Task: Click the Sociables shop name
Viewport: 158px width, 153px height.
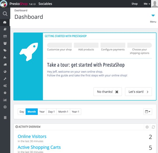Action: click(45, 4)
